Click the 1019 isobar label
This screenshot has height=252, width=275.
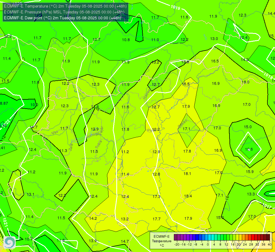175,7
